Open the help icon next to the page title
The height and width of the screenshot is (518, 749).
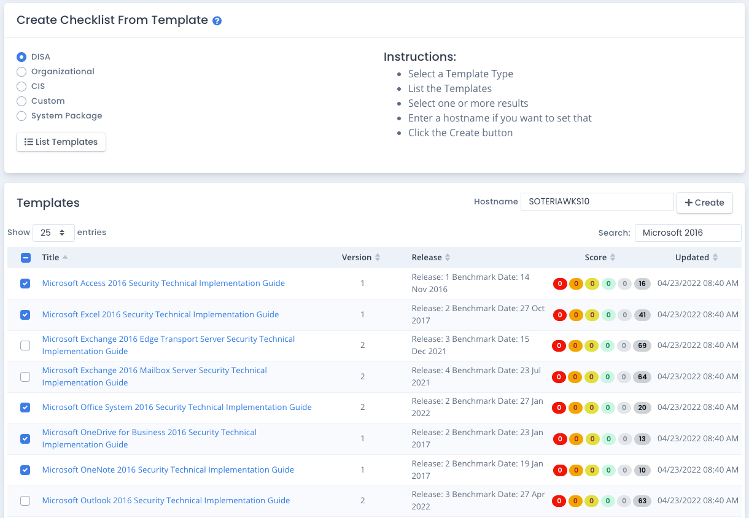click(217, 21)
